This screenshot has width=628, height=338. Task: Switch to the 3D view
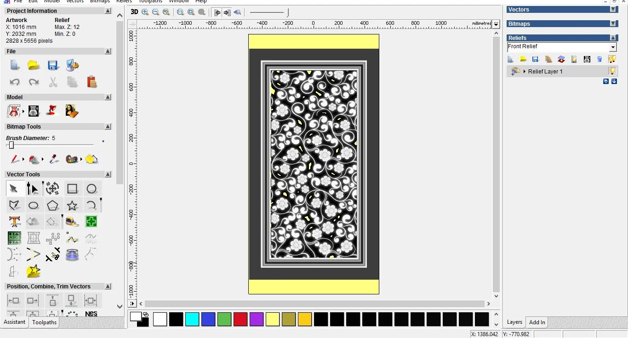pyautogui.click(x=134, y=12)
